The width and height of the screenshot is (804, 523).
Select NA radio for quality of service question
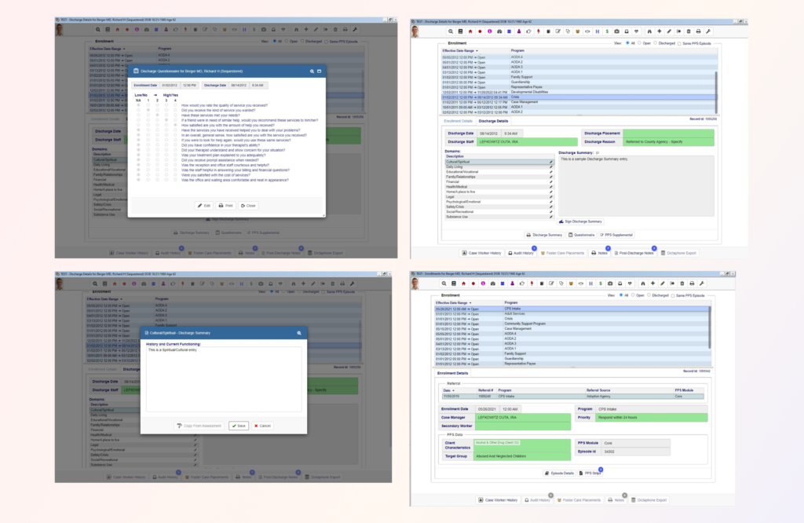click(139, 105)
